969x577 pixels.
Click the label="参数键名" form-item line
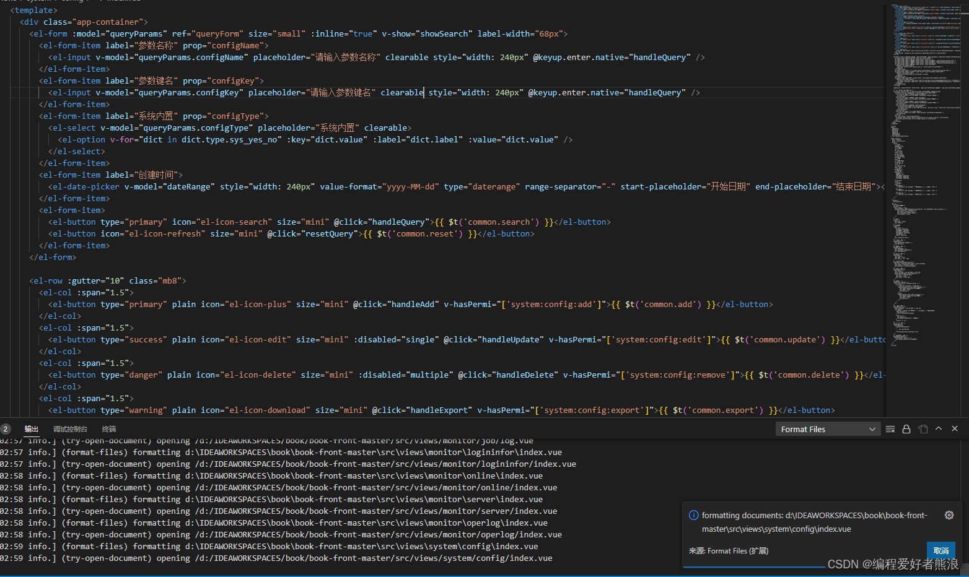(x=151, y=80)
